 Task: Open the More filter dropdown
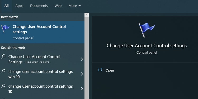pyautogui.click(x=75, y=6)
